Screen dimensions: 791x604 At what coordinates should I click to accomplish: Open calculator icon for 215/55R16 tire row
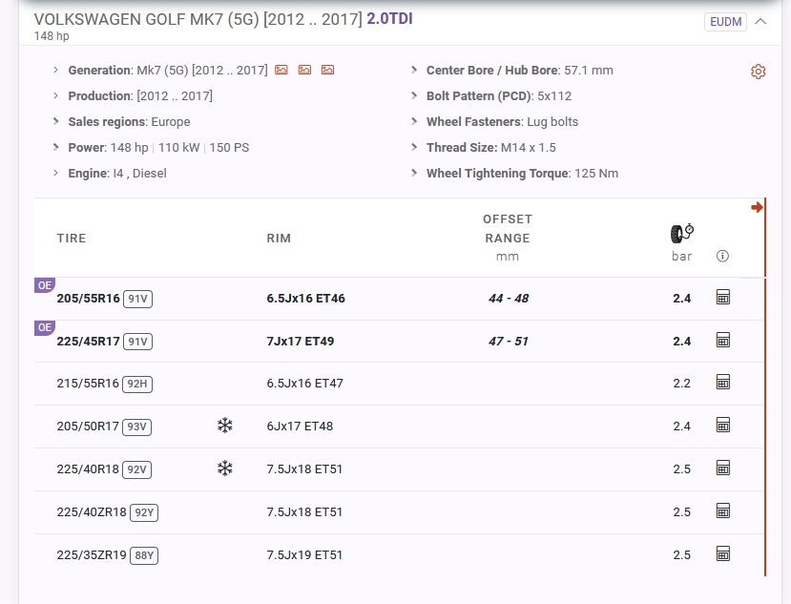point(722,383)
